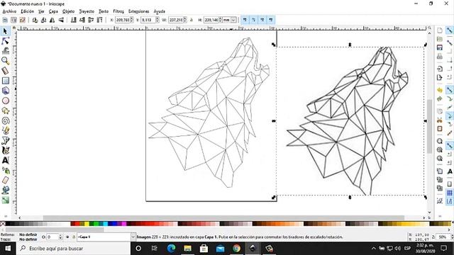Viewport: 454px width, 255px height.
Task: Select the Calligraphy tool
Action: [5, 150]
